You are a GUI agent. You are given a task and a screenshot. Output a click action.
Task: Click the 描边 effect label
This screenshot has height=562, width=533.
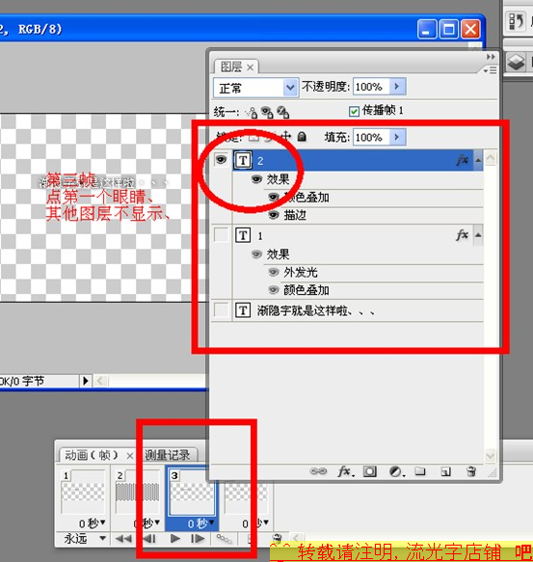tap(295, 215)
